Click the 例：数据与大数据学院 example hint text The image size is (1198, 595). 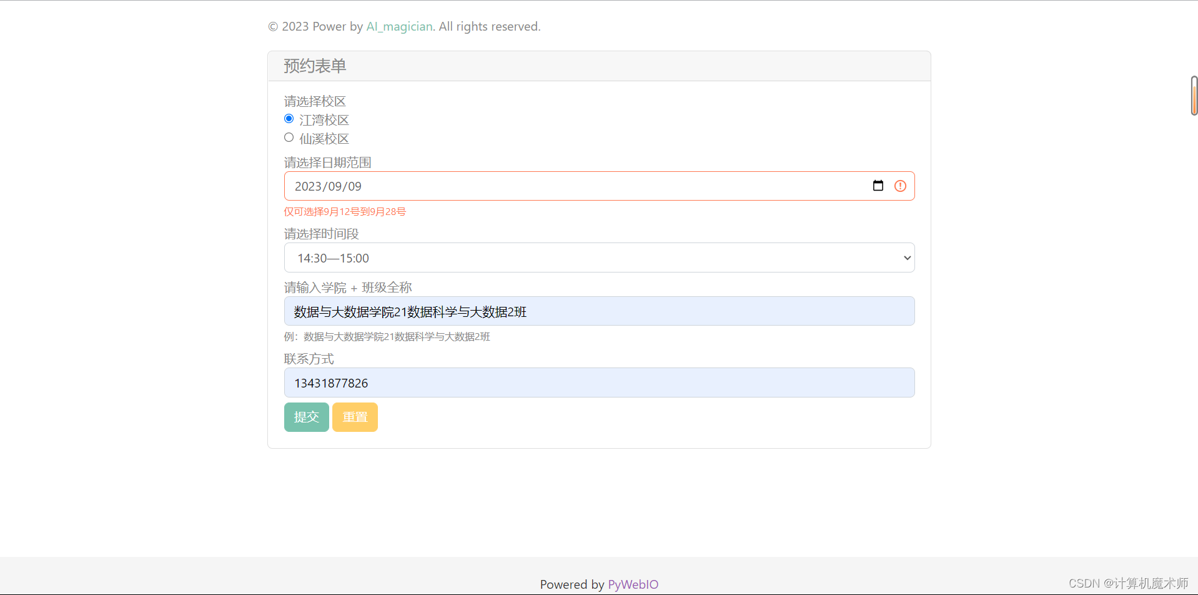click(387, 337)
